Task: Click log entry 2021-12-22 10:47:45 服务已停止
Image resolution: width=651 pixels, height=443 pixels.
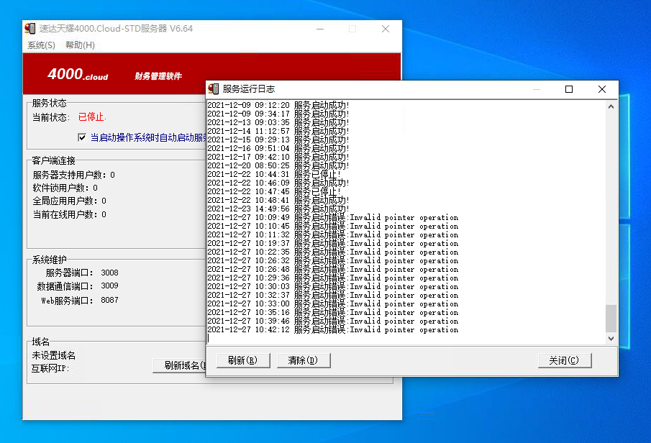Action: pos(274,191)
